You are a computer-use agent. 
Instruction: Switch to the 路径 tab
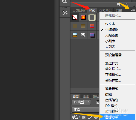click(96, 96)
